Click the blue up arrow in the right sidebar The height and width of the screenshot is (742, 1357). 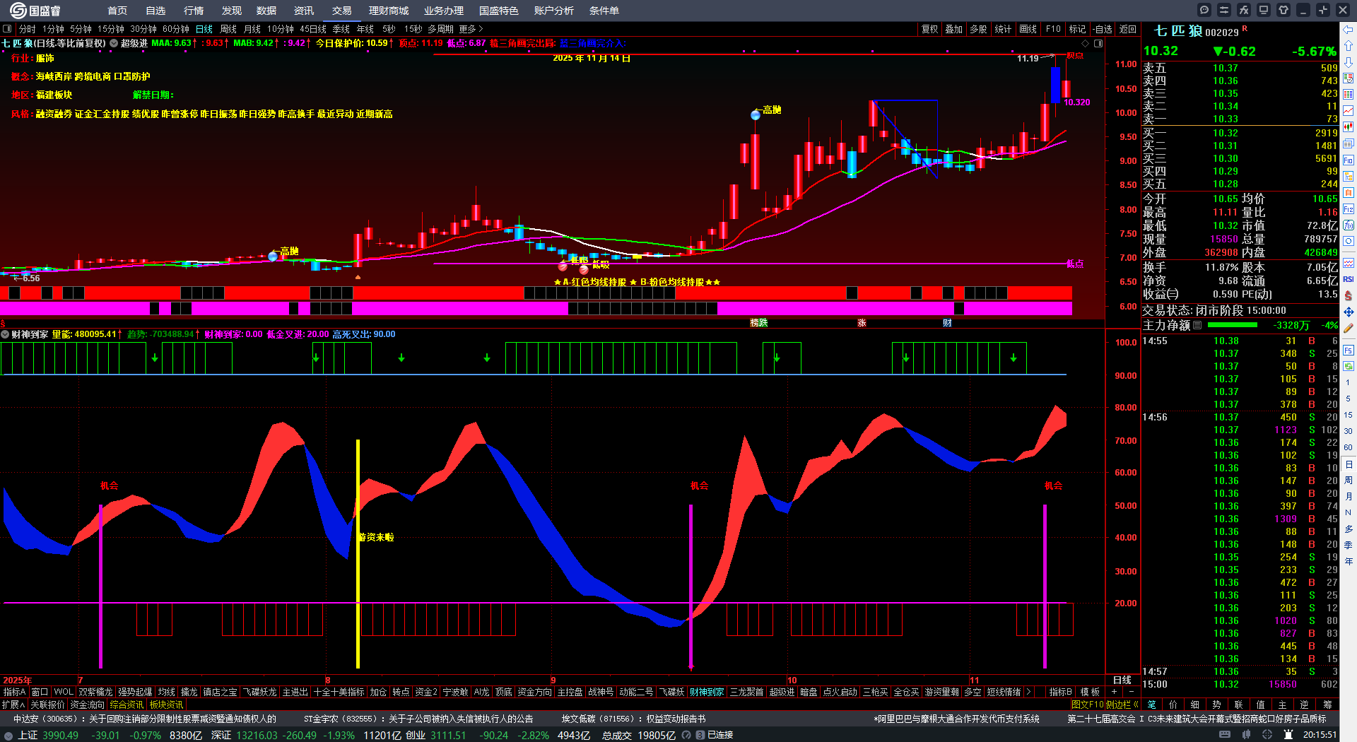[1349, 45]
